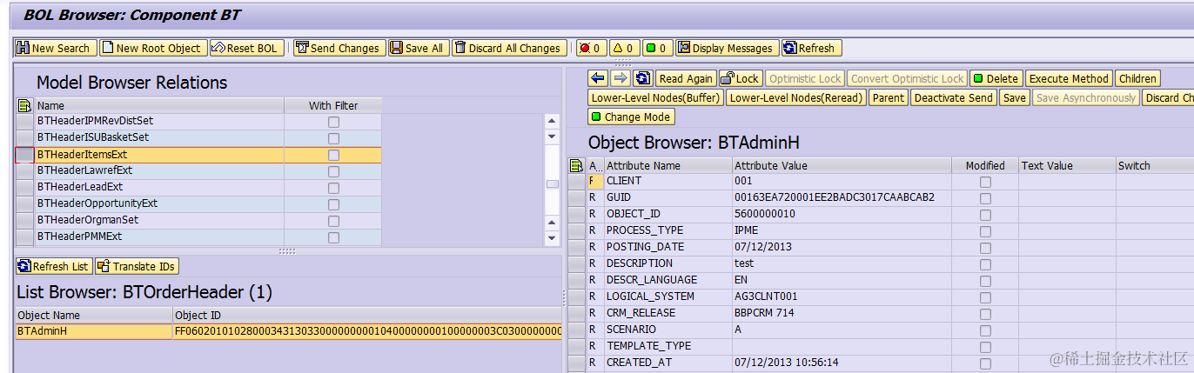
Task: Check Modified box for SCENARIO row
Action: pos(985,330)
